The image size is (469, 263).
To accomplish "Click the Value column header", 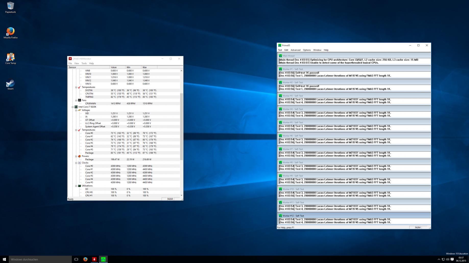I will pyautogui.click(x=117, y=67).
